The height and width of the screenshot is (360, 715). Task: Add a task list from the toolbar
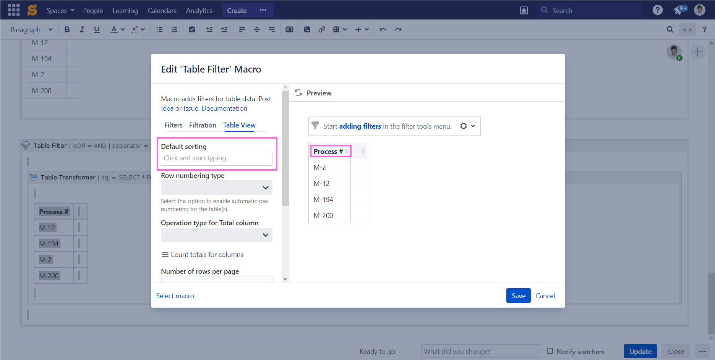click(x=192, y=29)
